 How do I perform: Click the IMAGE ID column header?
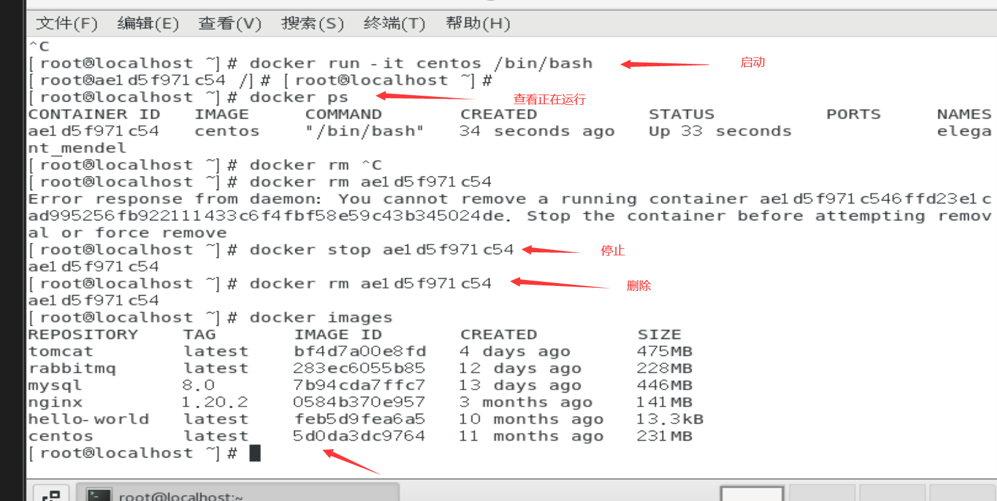pos(338,335)
